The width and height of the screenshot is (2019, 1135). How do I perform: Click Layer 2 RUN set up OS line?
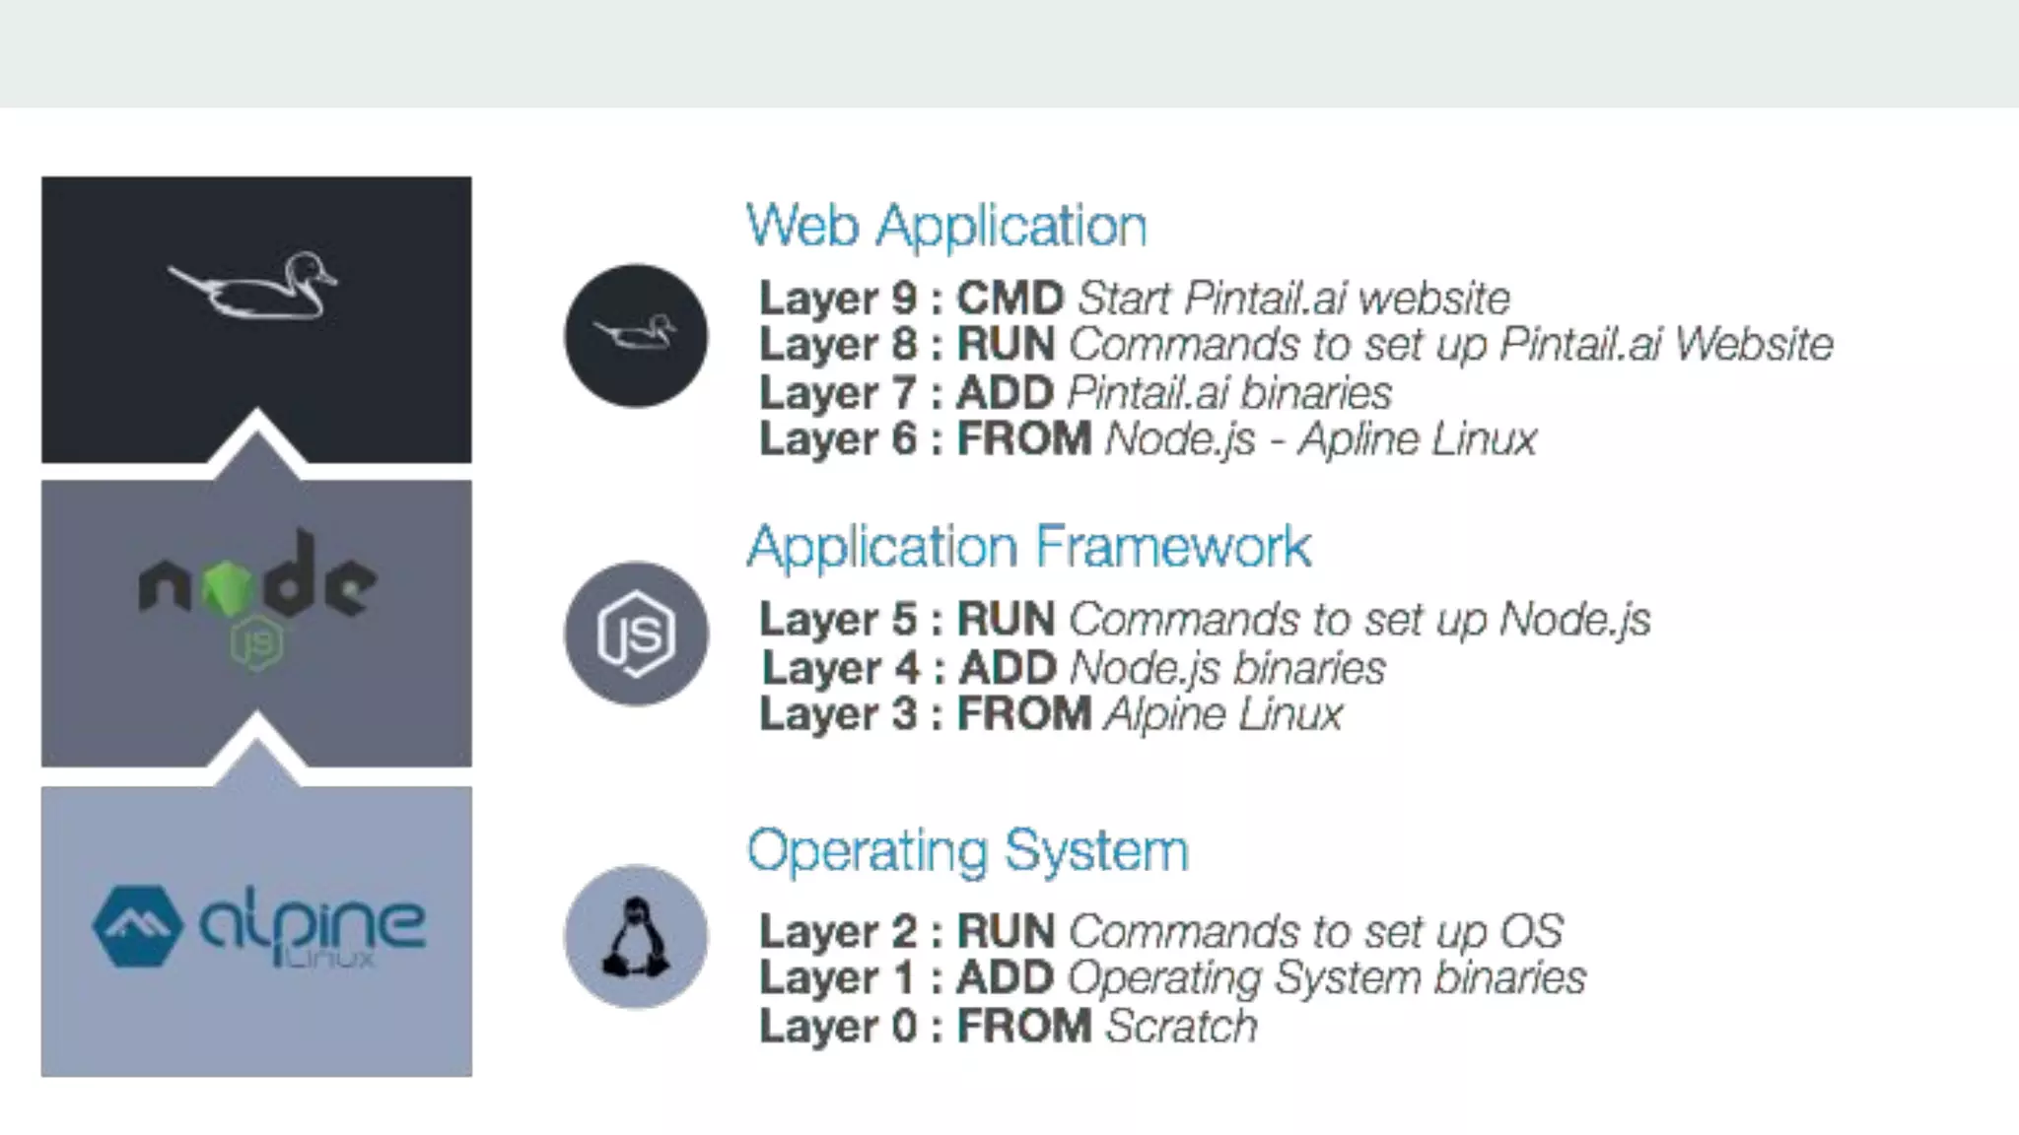tap(1160, 931)
